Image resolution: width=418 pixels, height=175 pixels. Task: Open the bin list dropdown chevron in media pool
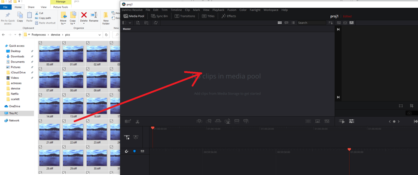(x=130, y=23)
